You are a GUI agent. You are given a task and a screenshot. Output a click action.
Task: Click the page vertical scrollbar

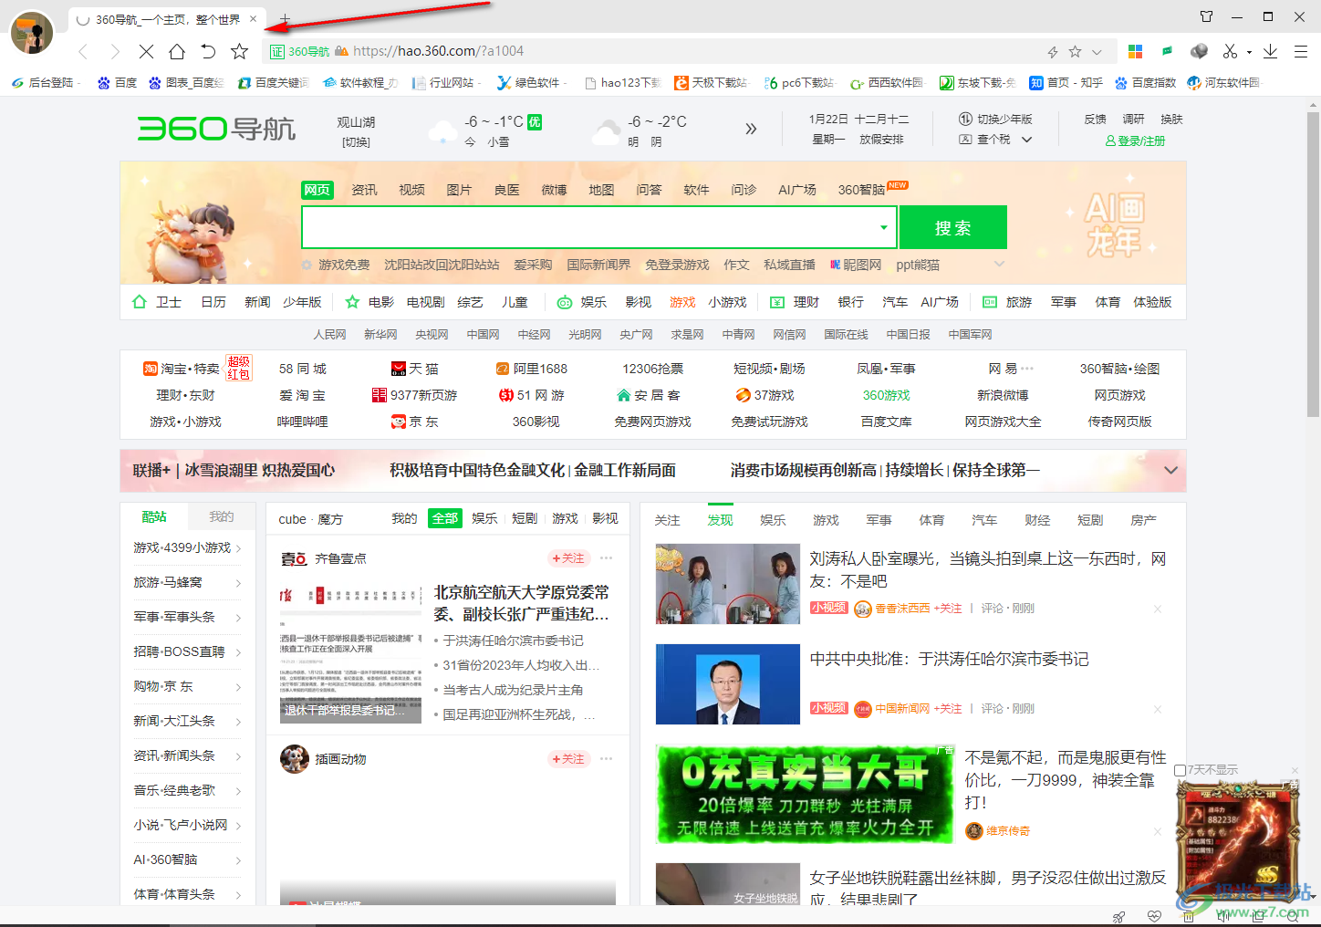1313,265
